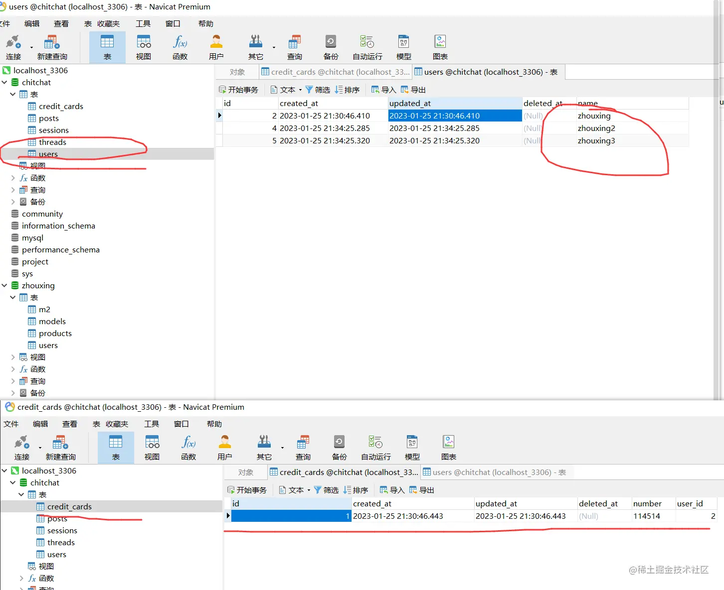
Task: Collapse tables node under zhouxing database
Action: [13, 297]
